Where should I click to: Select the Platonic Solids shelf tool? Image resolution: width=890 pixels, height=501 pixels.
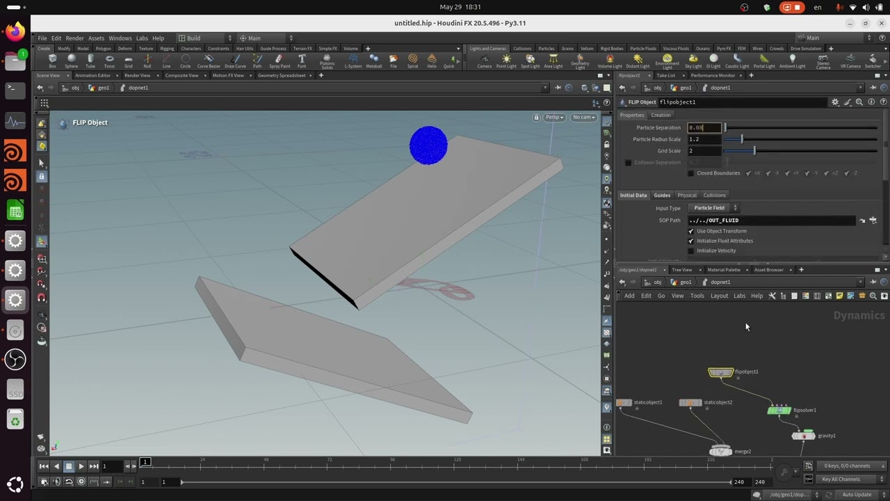point(327,61)
